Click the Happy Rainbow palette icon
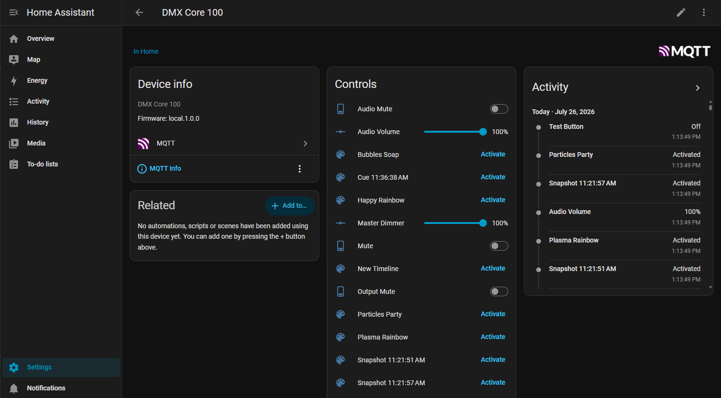The image size is (721, 398). [x=341, y=200]
